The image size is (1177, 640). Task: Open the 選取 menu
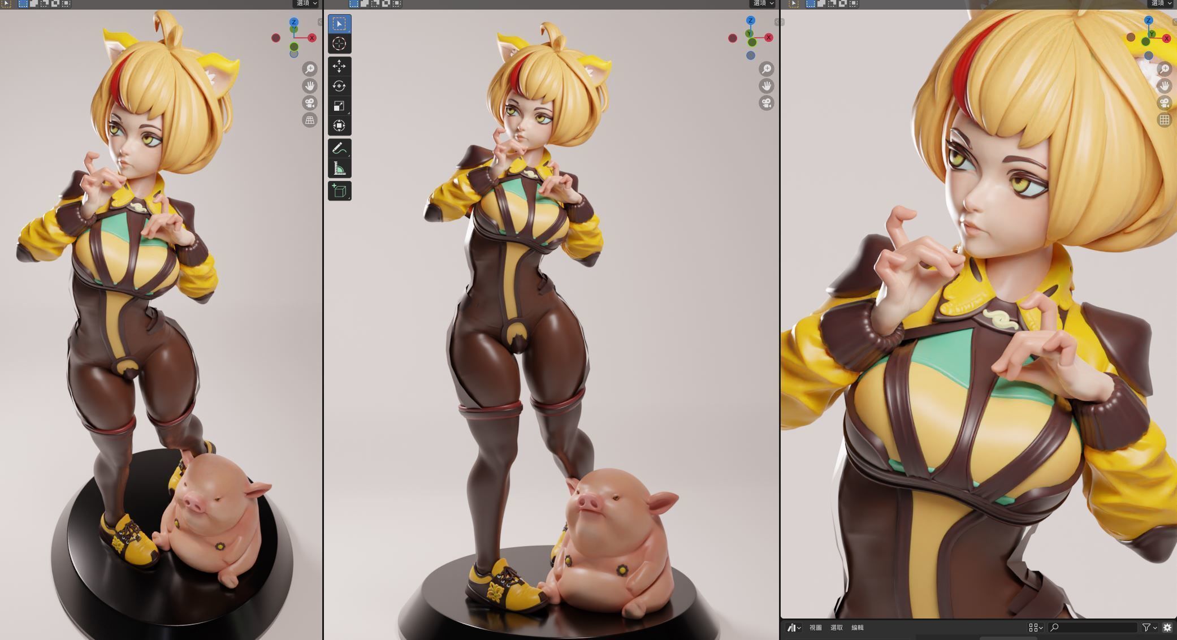click(x=836, y=628)
